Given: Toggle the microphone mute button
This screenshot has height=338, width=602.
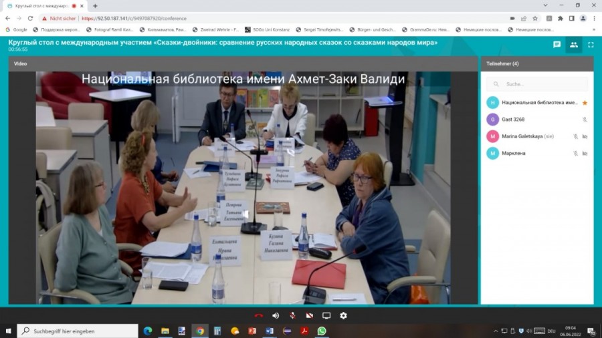Looking at the screenshot, I should pyautogui.click(x=292, y=315).
